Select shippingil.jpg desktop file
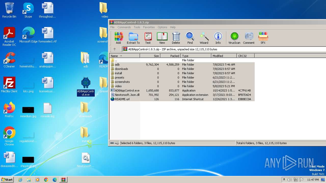The height and width of the screenshot is (183, 326). pos(28,161)
